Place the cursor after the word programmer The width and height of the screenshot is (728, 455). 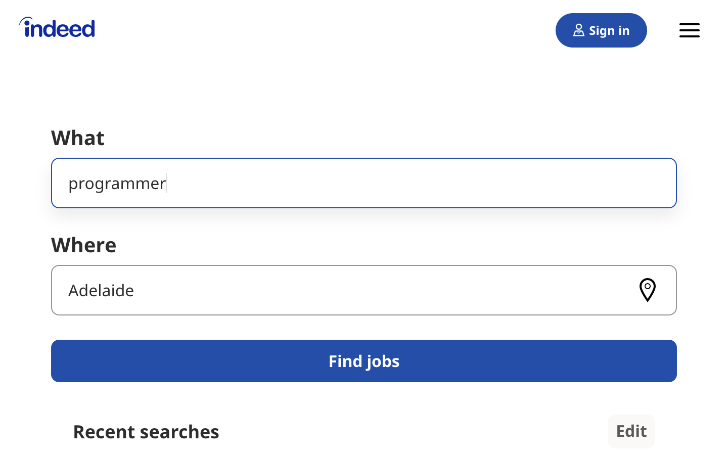tap(166, 183)
